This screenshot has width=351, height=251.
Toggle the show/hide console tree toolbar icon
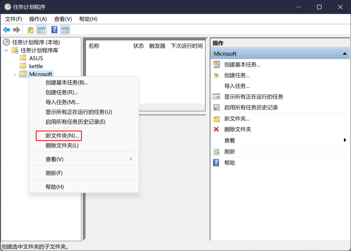41,30
